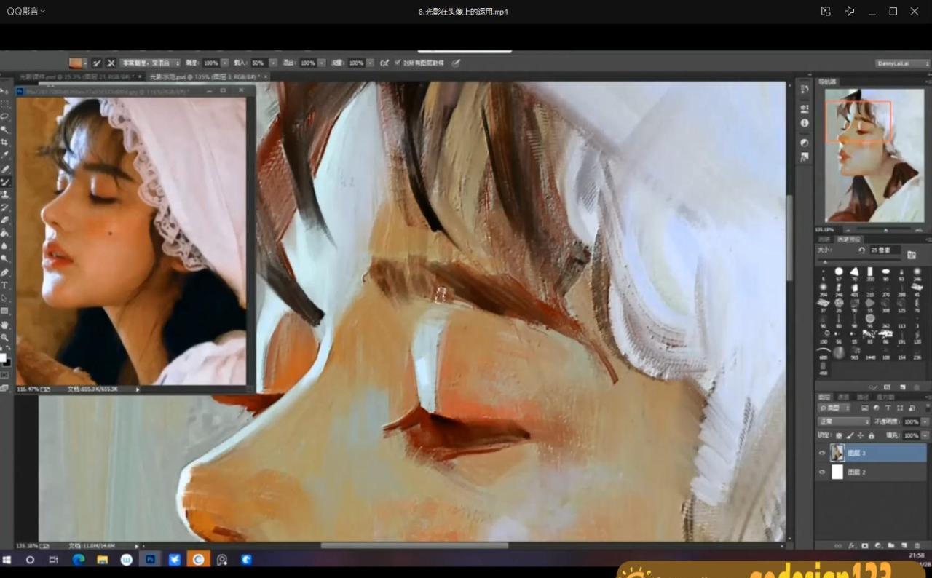Click the layer effects fx icon

pos(851,545)
